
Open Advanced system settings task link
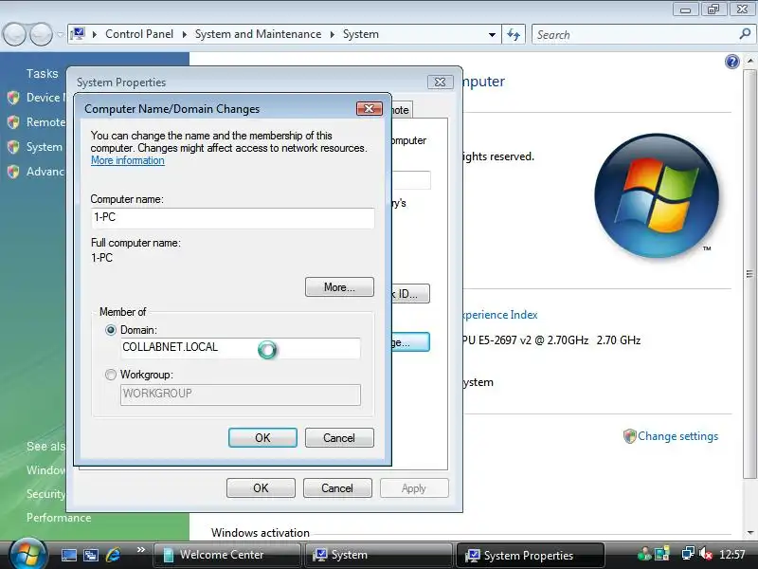click(45, 172)
